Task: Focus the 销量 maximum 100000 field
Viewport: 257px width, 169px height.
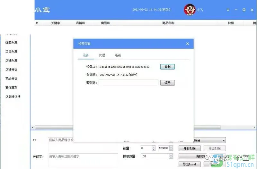Action: pos(164,148)
